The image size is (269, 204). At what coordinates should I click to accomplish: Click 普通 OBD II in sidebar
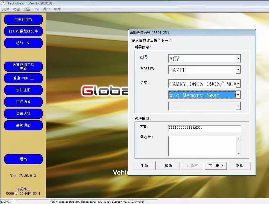[x=23, y=78]
